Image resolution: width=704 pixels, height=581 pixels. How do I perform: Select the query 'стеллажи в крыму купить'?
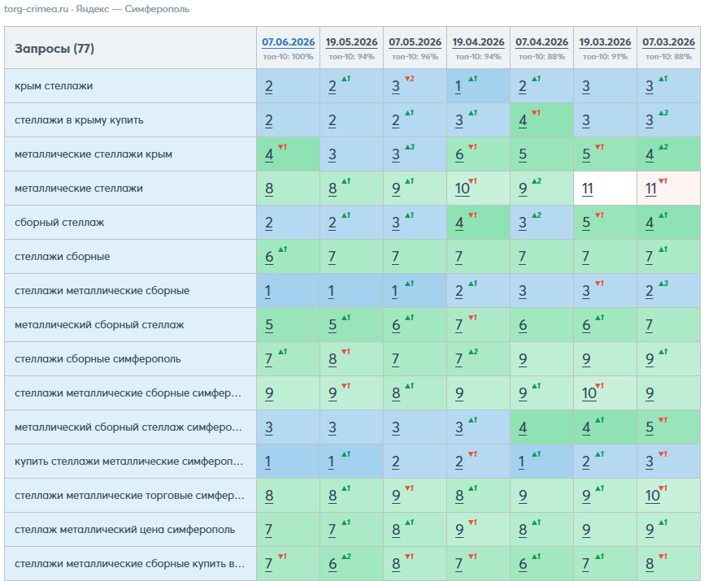coord(79,119)
